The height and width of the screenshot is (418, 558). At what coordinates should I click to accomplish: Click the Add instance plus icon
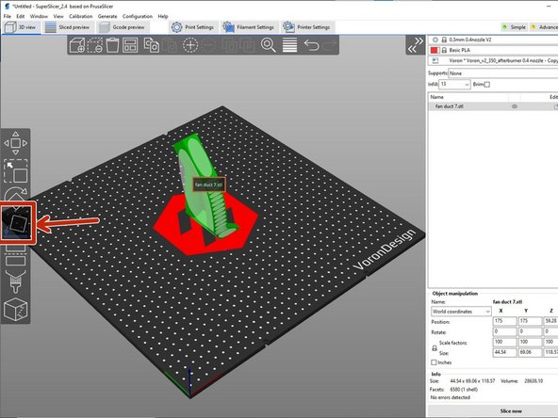[190, 45]
